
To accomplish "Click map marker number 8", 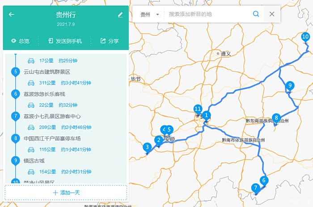I will click(276, 118).
